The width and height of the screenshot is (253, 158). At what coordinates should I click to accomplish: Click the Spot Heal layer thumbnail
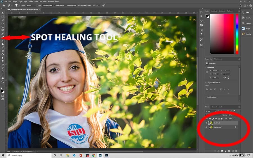(x=211, y=123)
